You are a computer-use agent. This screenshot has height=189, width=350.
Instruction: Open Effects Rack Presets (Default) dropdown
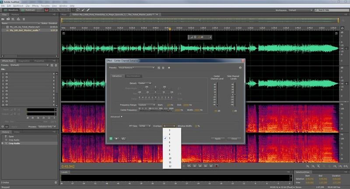[x=29, y=65]
